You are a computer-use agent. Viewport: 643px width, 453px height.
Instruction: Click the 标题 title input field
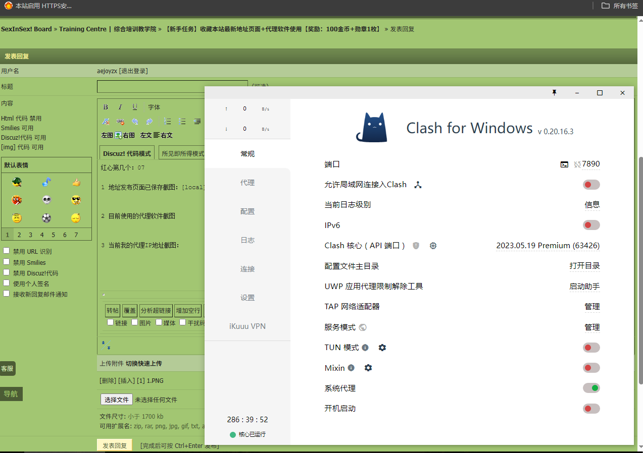click(172, 87)
